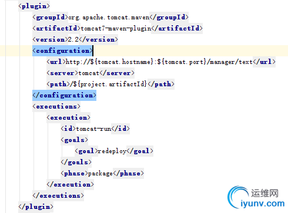Select the server tomcat value
This screenshot has width=288, height=213.
tap(89, 73)
